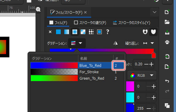The width and height of the screenshot is (176, 112).
Task: Click the save document icon
Action: 167,32
